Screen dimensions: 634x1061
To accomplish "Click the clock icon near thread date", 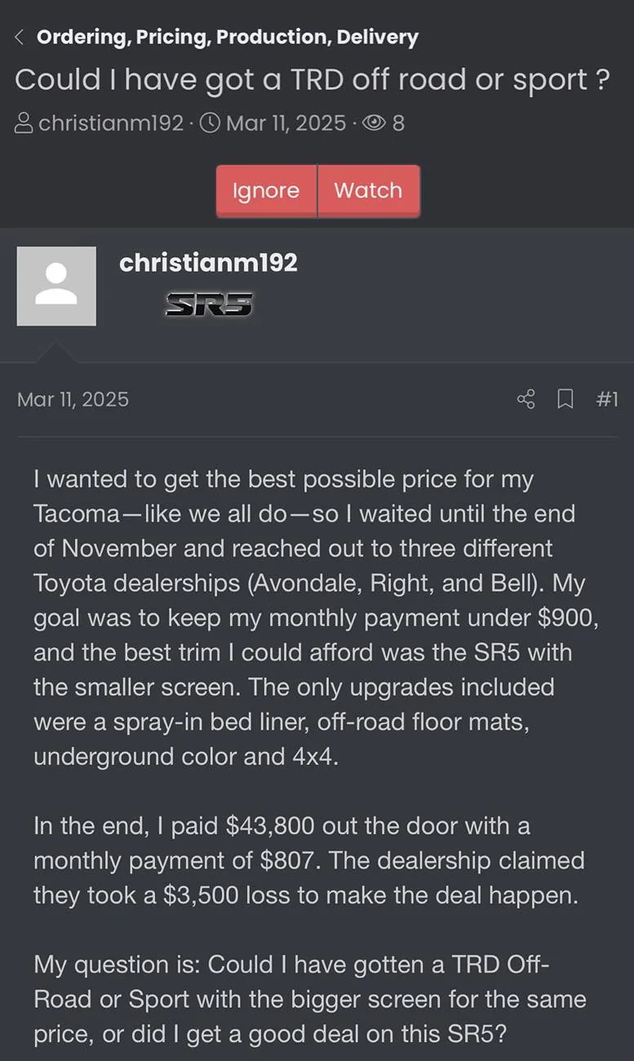I will point(210,123).
